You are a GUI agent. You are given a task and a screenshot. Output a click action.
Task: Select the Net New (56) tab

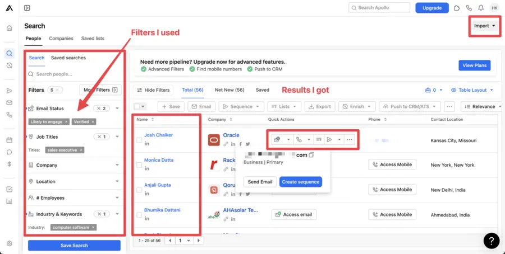229,90
